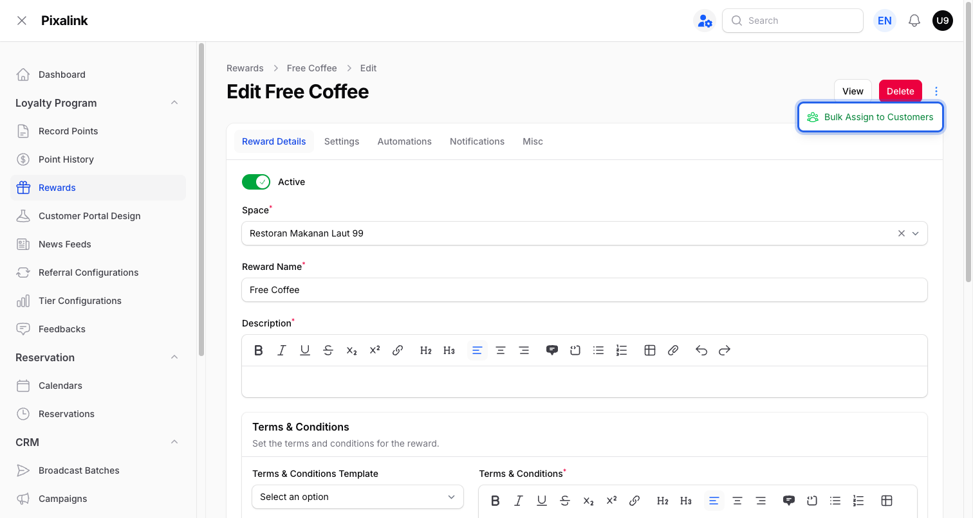Collapse the CRM sidebar section

coord(174,442)
